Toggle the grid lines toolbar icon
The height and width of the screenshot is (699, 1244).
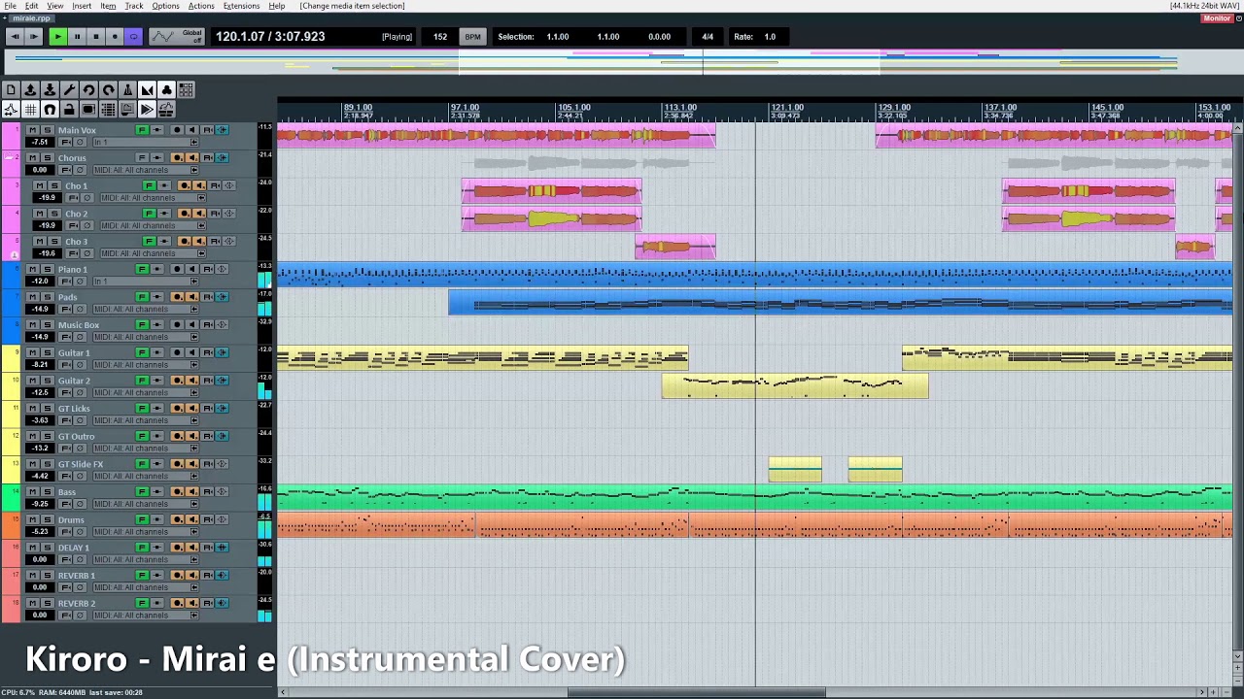pyautogui.click(x=30, y=110)
